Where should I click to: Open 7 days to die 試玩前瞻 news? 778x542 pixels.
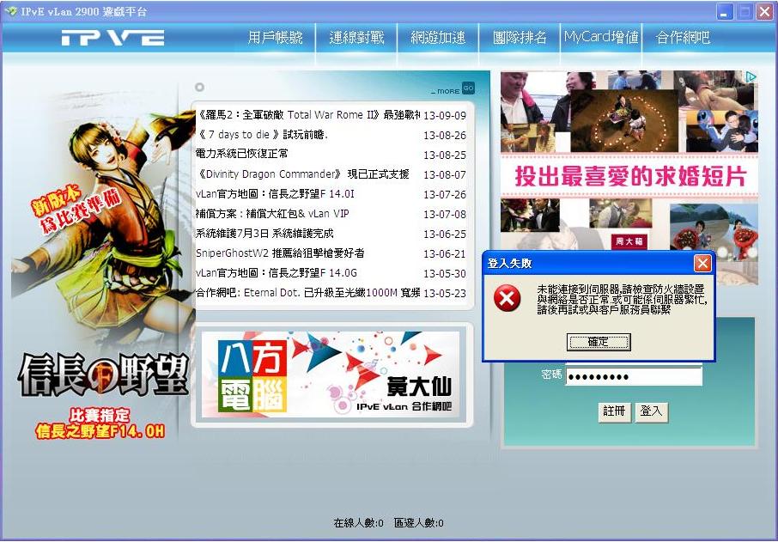click(263, 135)
